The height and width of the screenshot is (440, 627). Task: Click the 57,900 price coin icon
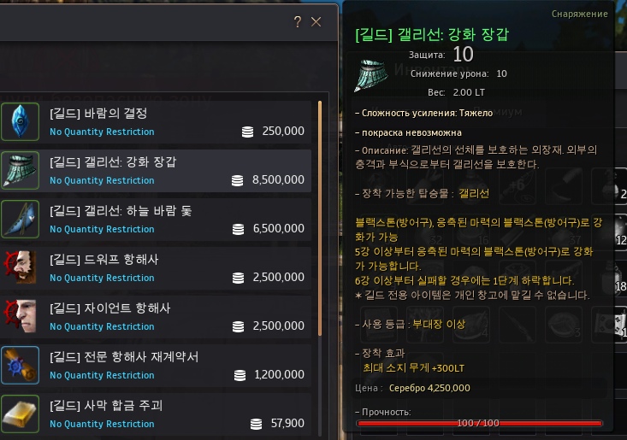coord(256,424)
